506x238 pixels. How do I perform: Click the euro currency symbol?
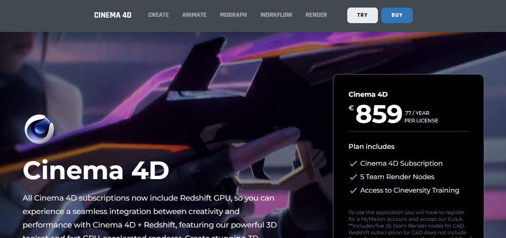pos(351,108)
